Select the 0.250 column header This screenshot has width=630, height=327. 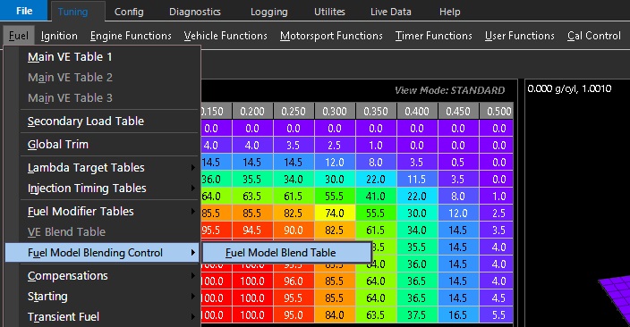click(294, 111)
